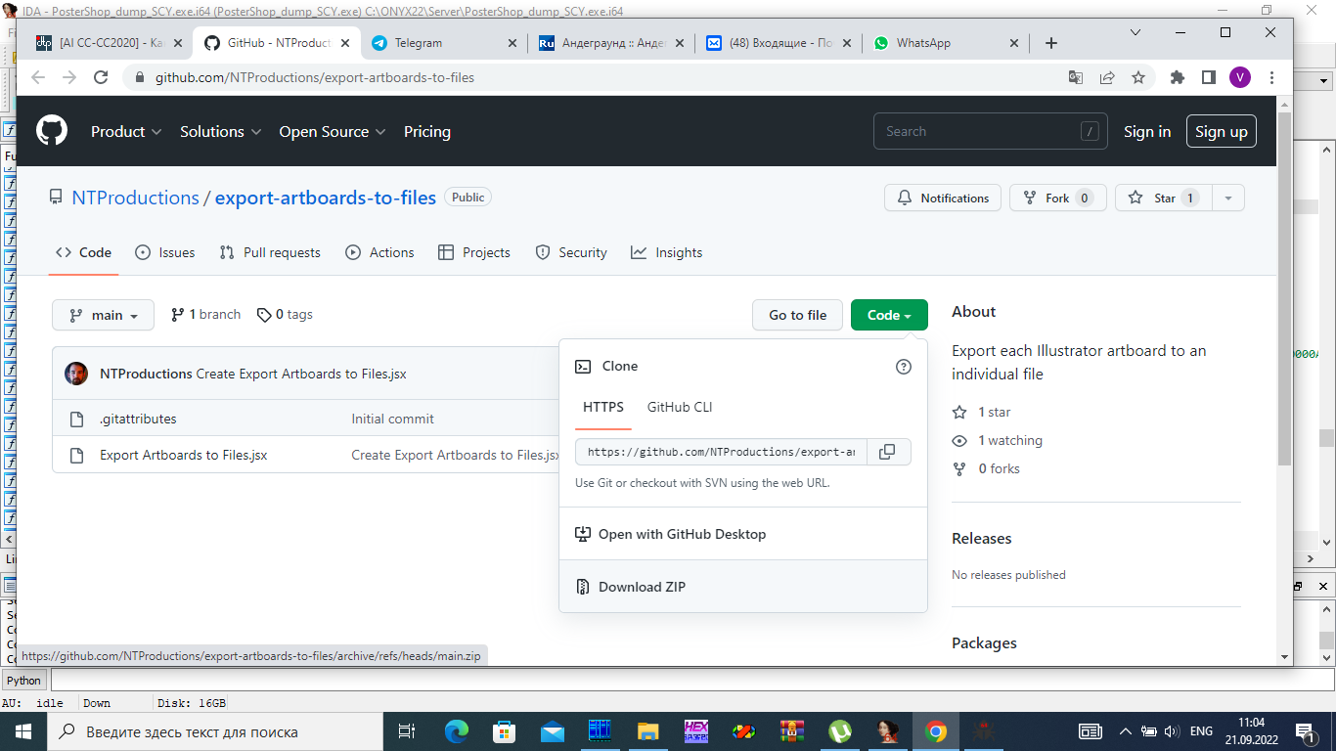Viewport: 1336px width, 751px height.
Task: Expand the dropdown arrow beside the Star button
Action: 1228,198
